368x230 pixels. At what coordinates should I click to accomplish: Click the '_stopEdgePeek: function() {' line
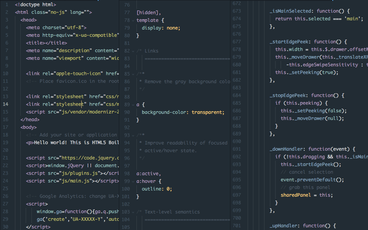coord(307,95)
